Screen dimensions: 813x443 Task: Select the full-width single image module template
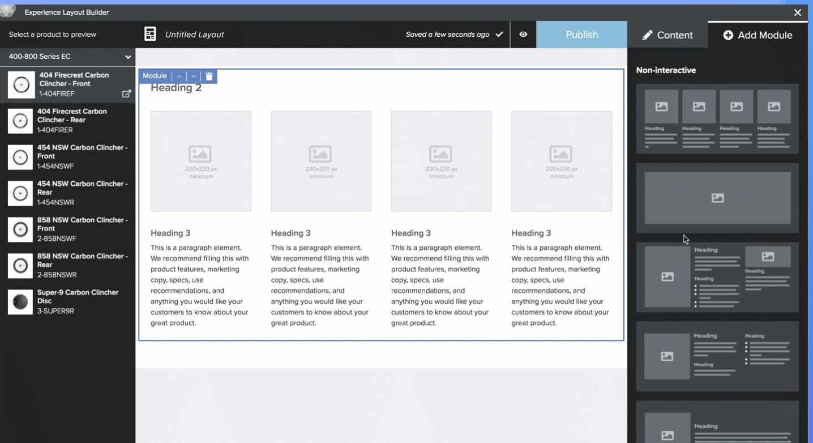717,198
